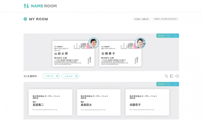Open the 倉島悠太 guest card
202x126 pixels.
[x=99, y=102]
